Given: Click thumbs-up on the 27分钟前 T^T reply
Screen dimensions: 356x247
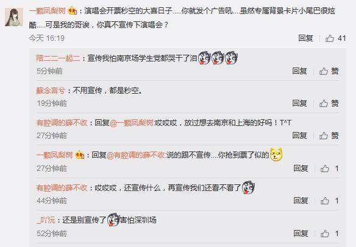Looking at the screenshot, I should point(324,136).
